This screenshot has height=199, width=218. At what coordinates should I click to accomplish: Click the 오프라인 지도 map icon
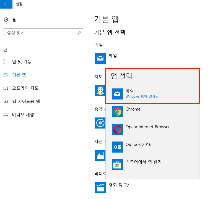click(x=6, y=88)
